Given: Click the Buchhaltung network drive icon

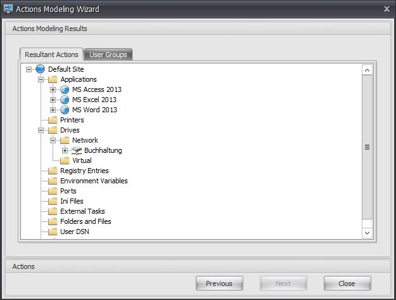Looking at the screenshot, I should click(x=77, y=150).
